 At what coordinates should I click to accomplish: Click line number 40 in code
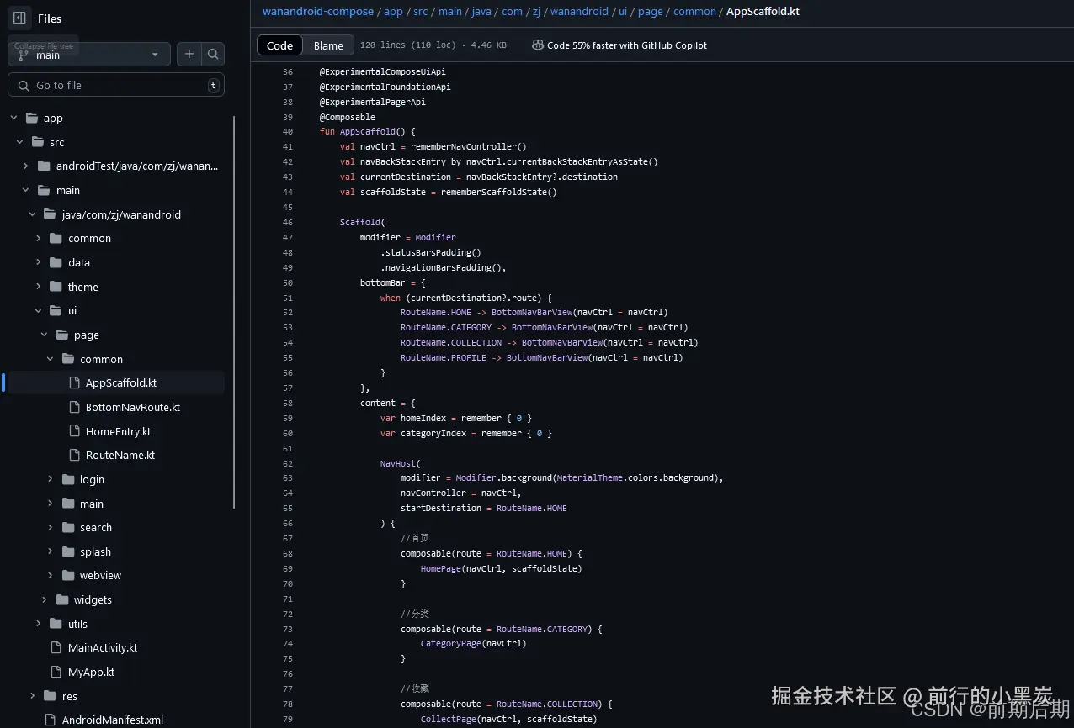288,132
